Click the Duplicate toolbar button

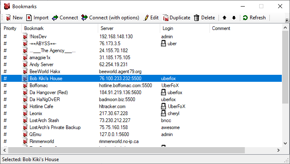tap(177, 18)
